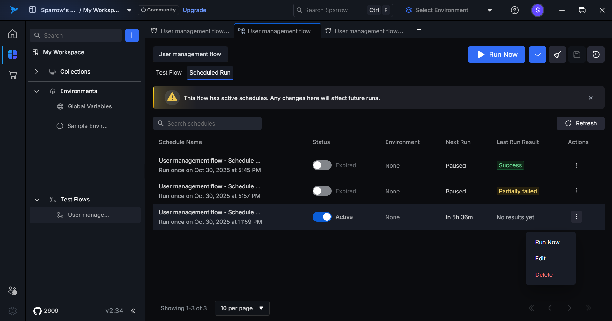The image size is (612, 321).
Task: Click the Refresh button
Action: pos(580,123)
